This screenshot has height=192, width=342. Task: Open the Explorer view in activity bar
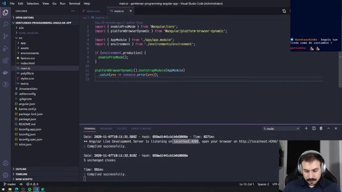[x=5, y=12]
